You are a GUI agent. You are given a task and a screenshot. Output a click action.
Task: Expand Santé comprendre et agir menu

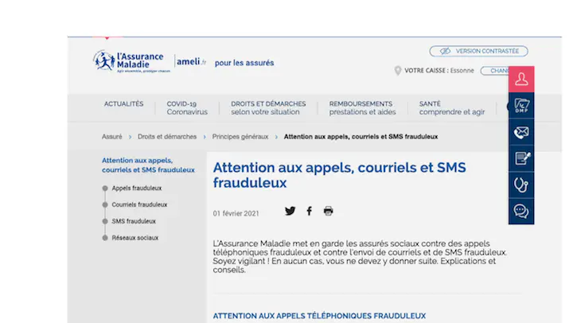451,107
